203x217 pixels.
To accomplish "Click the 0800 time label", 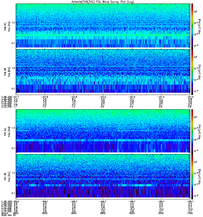I will (15, 213).
